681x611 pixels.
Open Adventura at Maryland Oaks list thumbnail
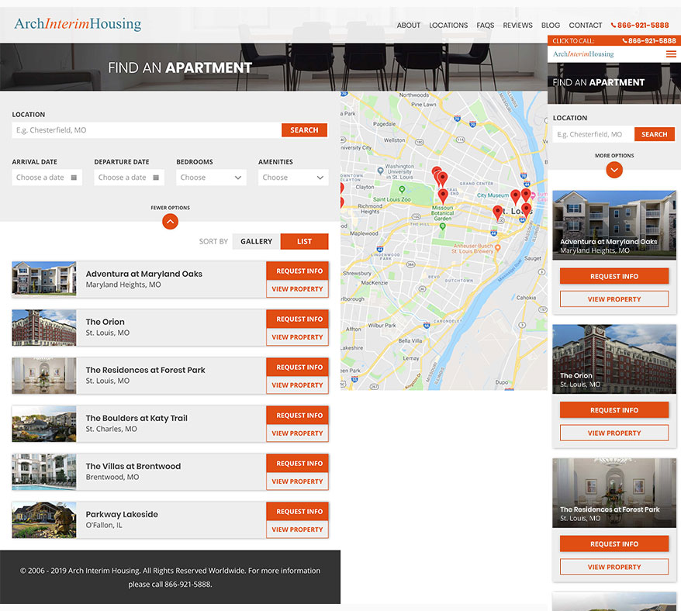click(x=44, y=279)
